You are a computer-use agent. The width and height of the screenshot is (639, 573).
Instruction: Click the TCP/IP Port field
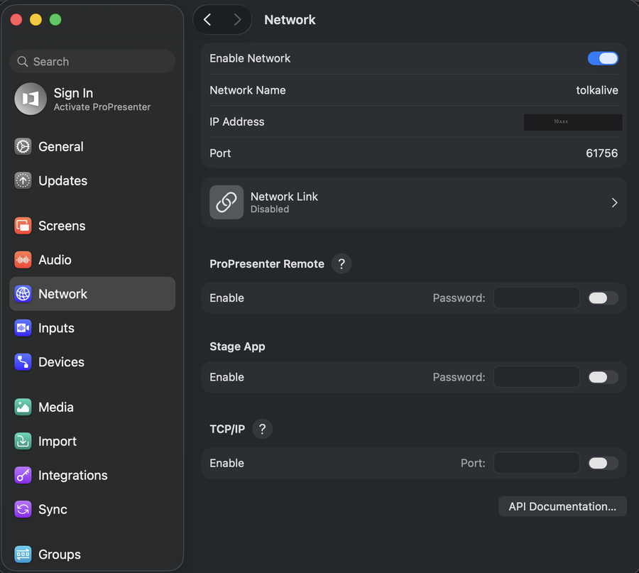pos(536,463)
